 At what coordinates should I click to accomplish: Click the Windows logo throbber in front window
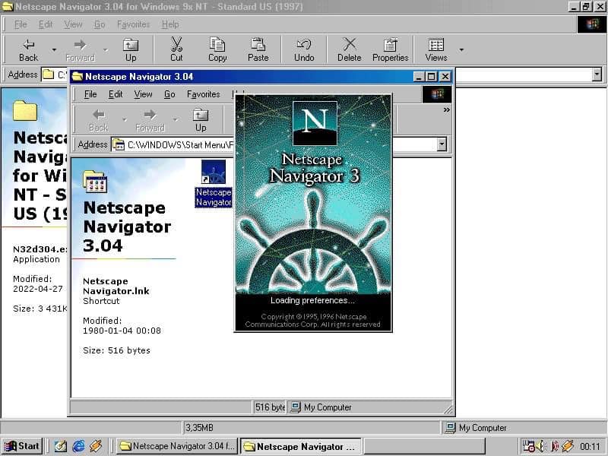(436, 94)
